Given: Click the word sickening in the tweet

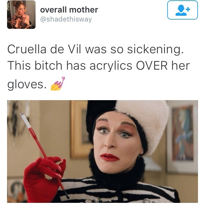Looking at the screenshot, I should (x=155, y=50).
